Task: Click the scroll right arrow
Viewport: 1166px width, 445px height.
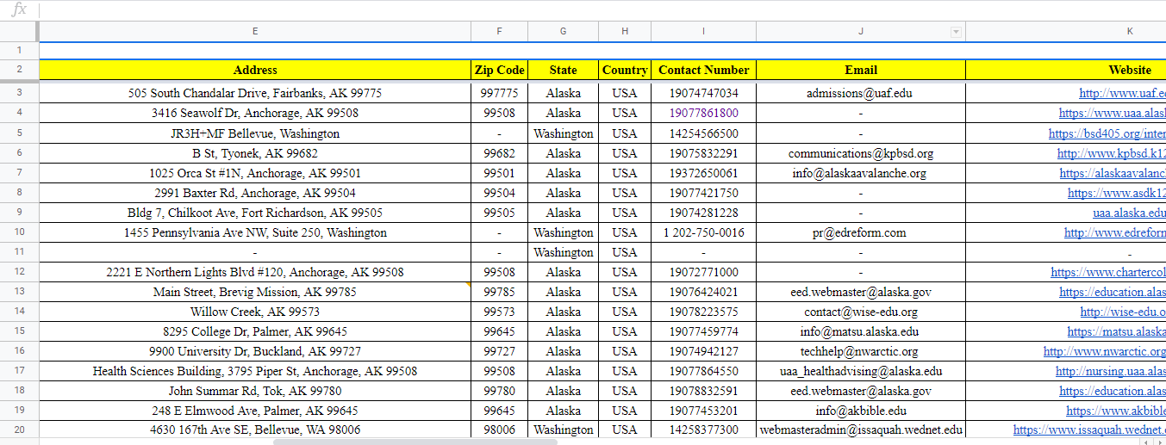Action: pos(1158,442)
